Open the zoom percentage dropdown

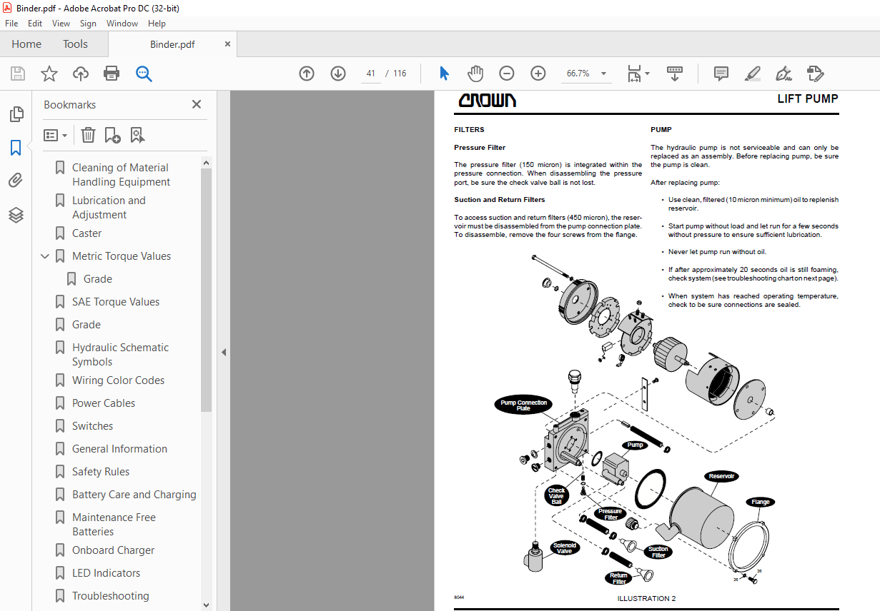coord(603,74)
